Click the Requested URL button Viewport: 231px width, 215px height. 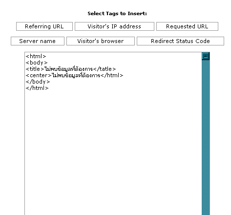187,26
